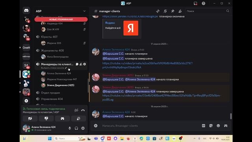
Task: Open the Yandex Я thumbnail image
Action: click(131, 28)
